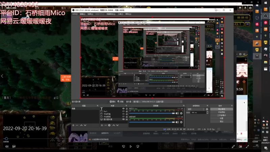Viewport: 270px width, 152px height.
Task: Open transition properties gear beside 渐变
Action: (207, 109)
